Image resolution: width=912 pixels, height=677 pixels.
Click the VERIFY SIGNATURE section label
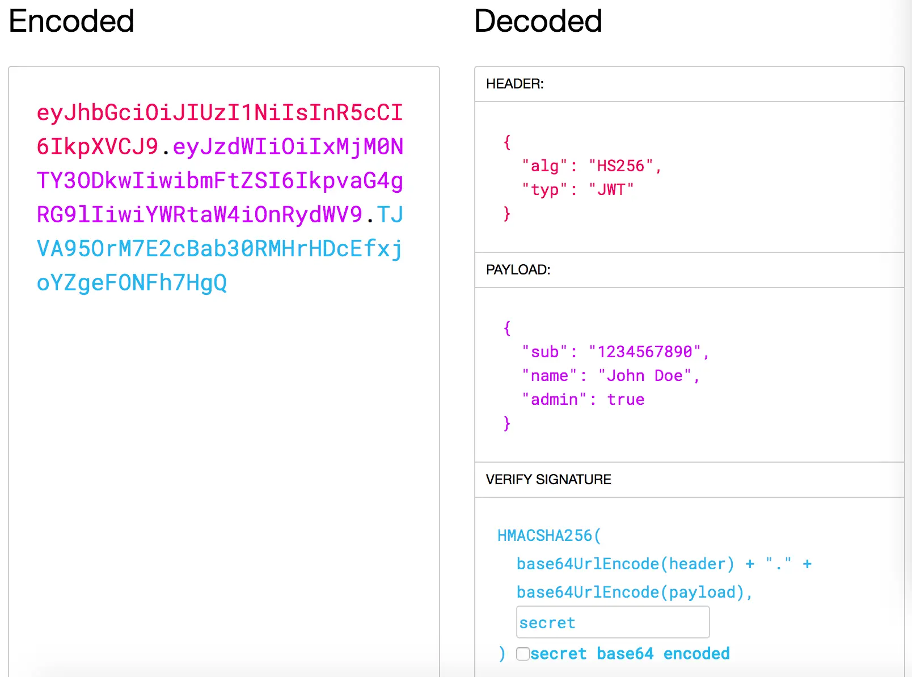click(548, 480)
